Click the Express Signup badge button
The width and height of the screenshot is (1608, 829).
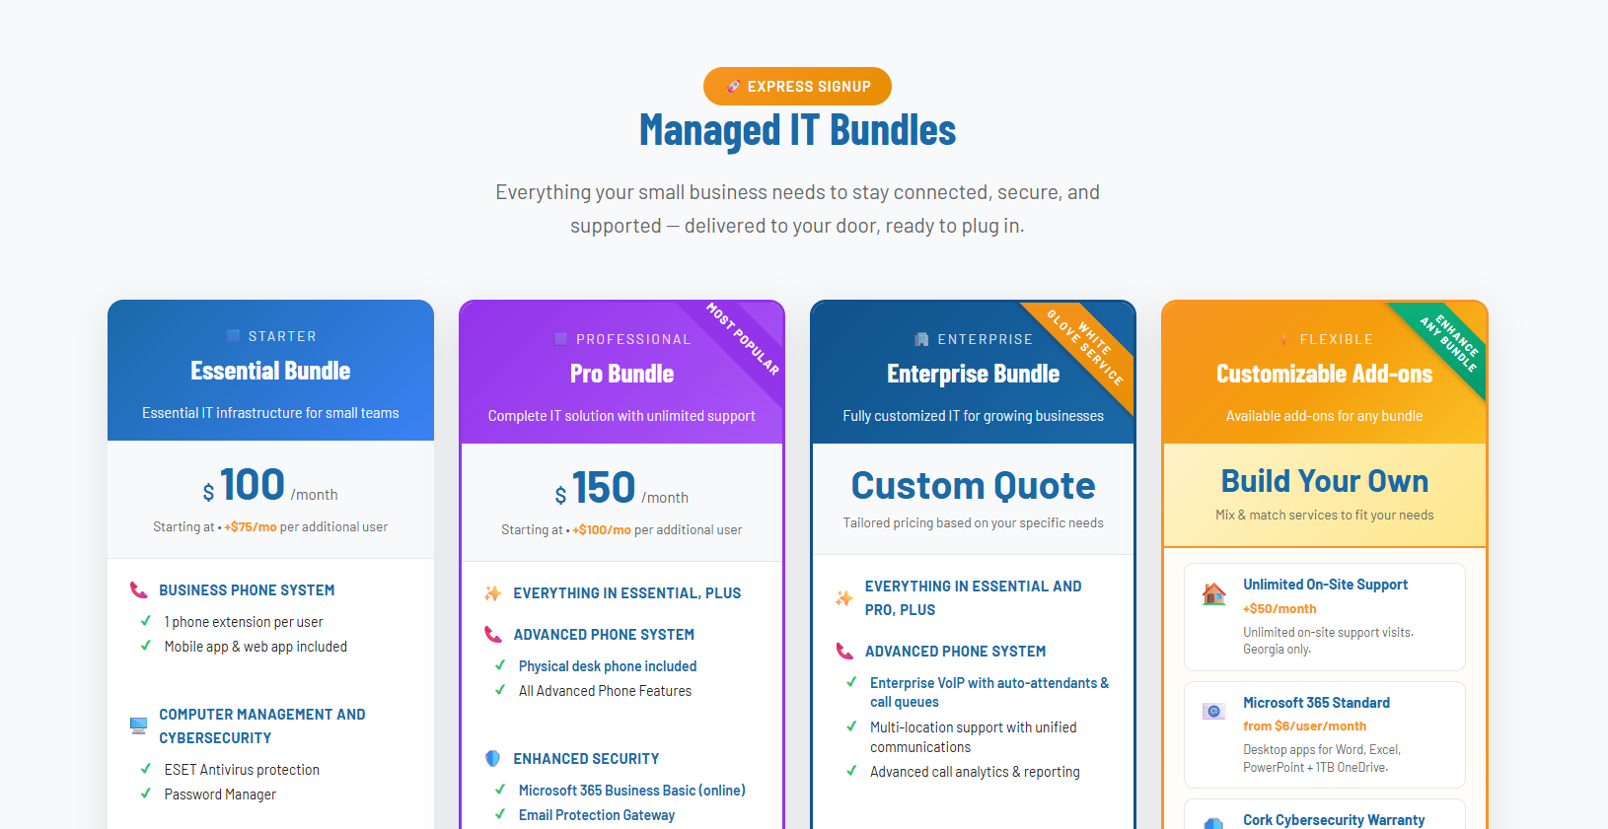[x=797, y=86]
